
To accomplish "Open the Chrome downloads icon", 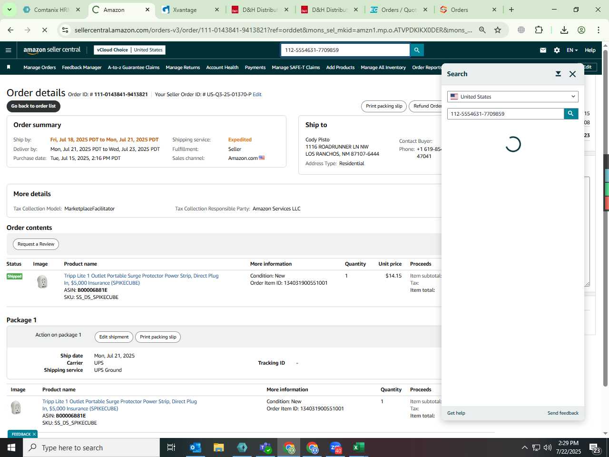I will (x=564, y=30).
